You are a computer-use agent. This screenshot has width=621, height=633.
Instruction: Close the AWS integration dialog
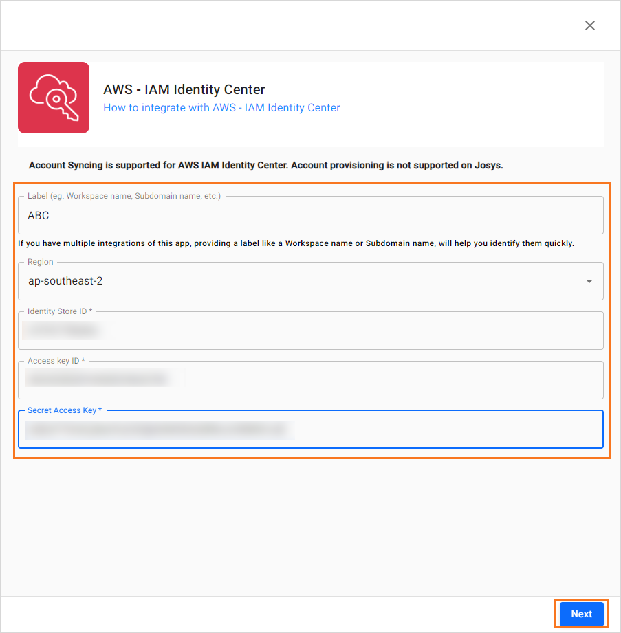[589, 25]
